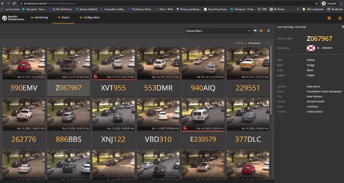The width and height of the screenshot is (344, 183).
Task: Refresh the report results
Action: coord(268,31)
